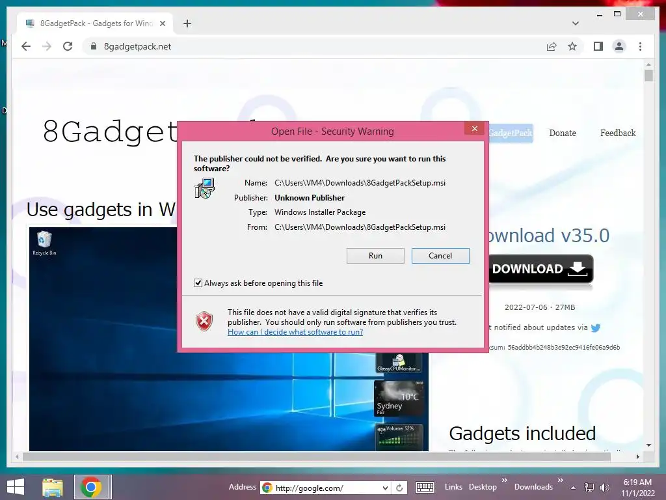This screenshot has height=500, width=666.
Task: Bookmark this page with the star icon
Action: (572, 46)
